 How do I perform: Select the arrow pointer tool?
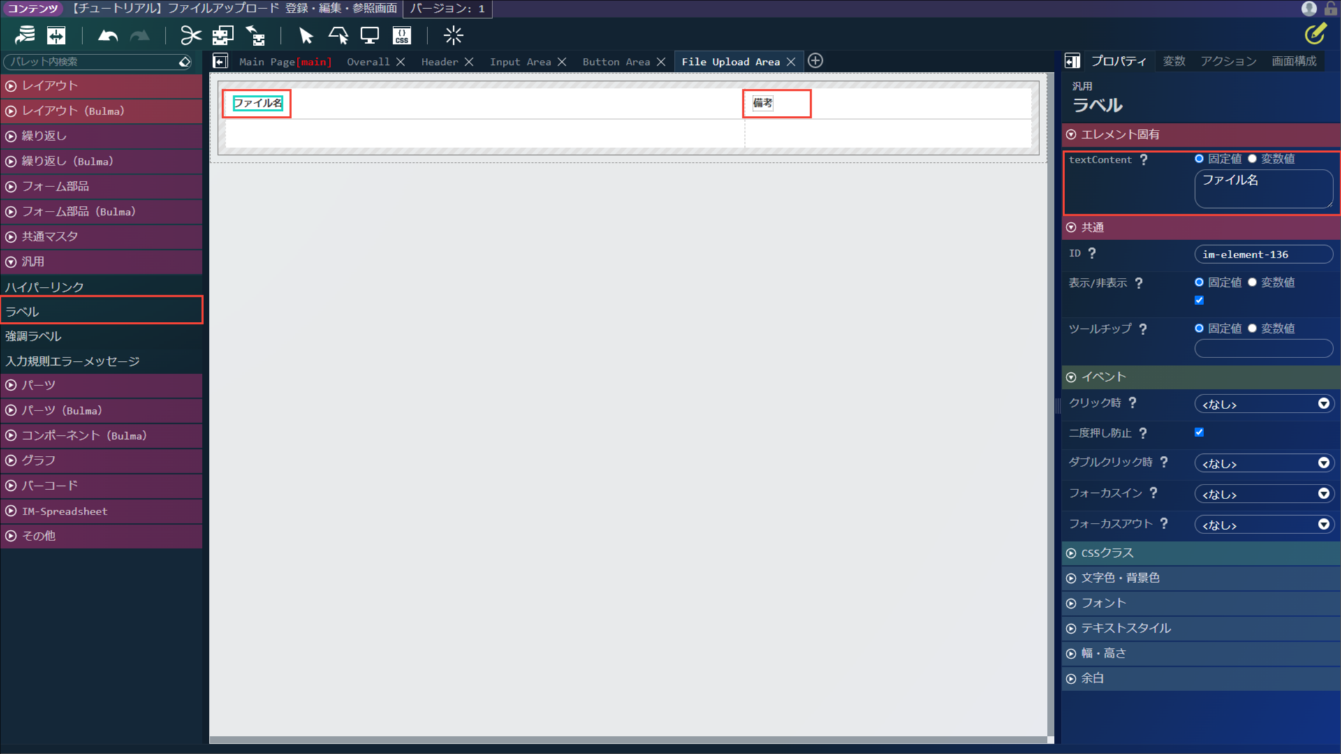(305, 35)
